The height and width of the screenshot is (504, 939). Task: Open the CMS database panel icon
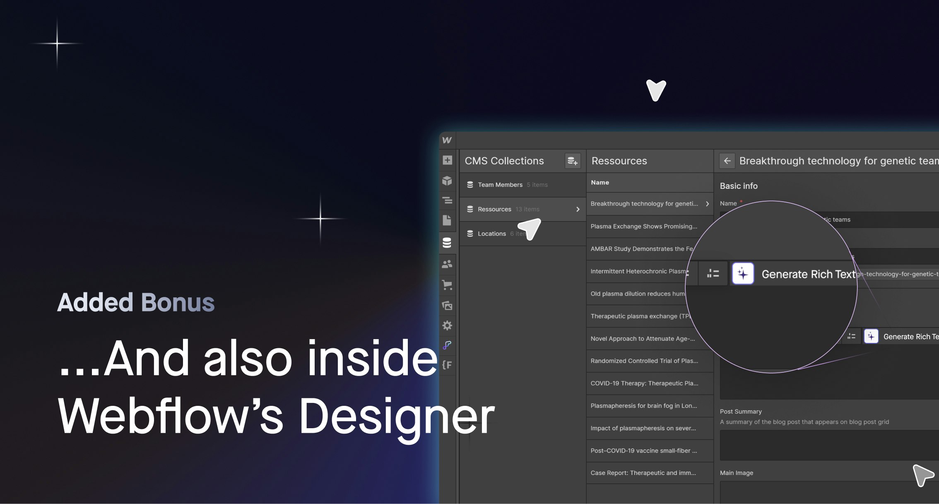[447, 243]
